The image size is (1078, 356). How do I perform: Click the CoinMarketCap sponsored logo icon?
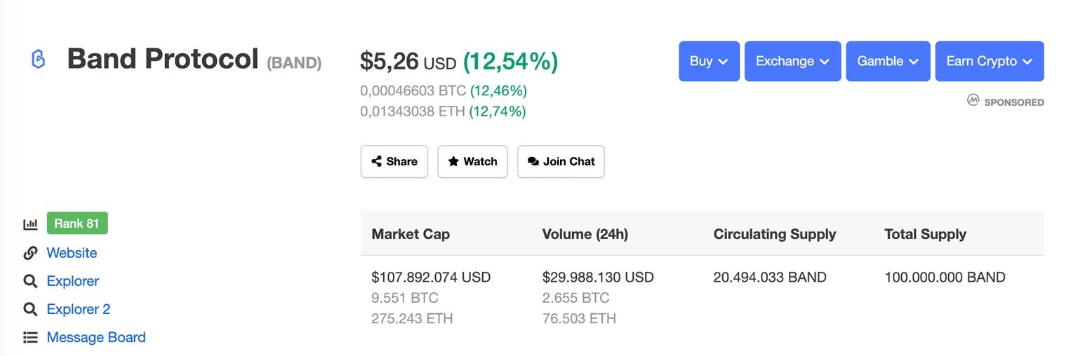click(x=973, y=101)
